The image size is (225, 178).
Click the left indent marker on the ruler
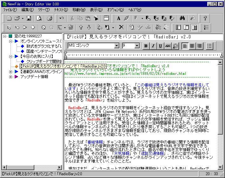coord(65,56)
